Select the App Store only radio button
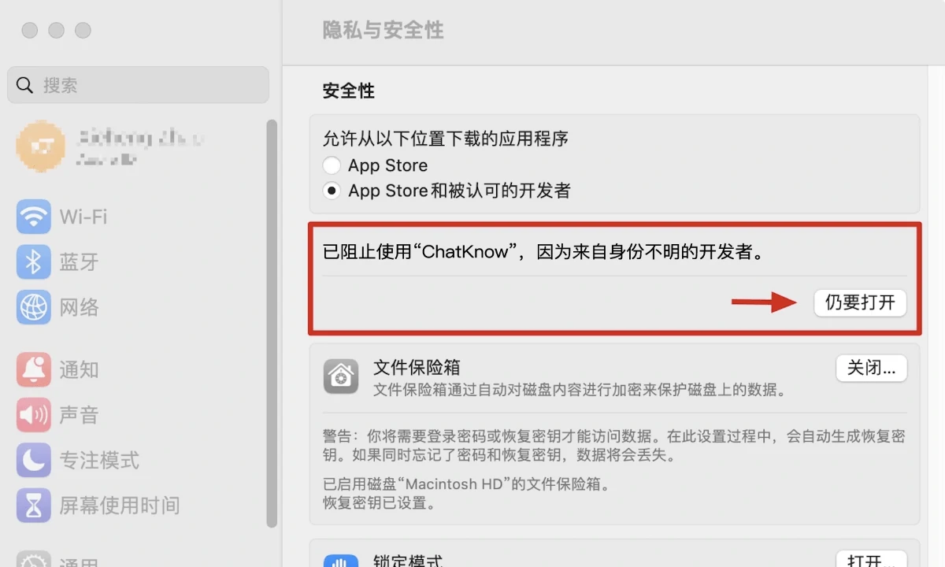 coord(332,165)
